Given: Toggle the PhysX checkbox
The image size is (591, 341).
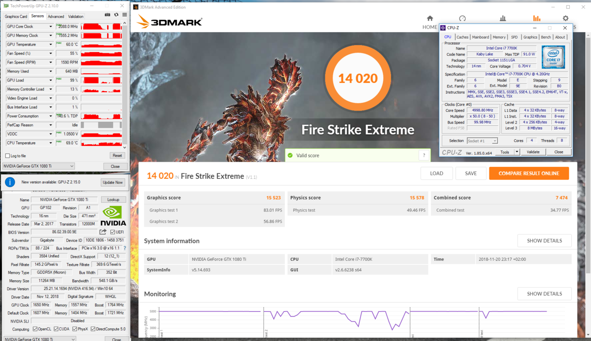Looking at the screenshot, I should (x=74, y=329).
